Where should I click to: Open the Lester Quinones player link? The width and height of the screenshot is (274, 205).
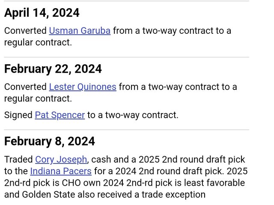pyautogui.click(x=83, y=87)
